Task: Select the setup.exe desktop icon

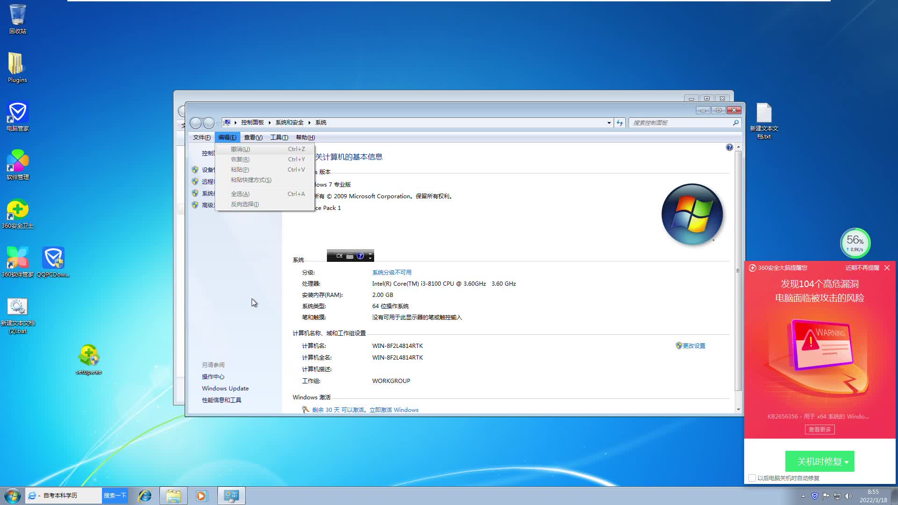Action: click(89, 359)
